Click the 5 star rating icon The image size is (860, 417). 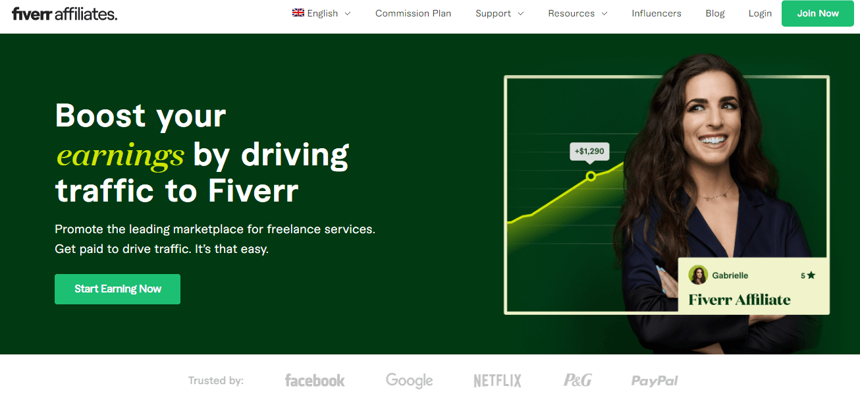tap(811, 275)
